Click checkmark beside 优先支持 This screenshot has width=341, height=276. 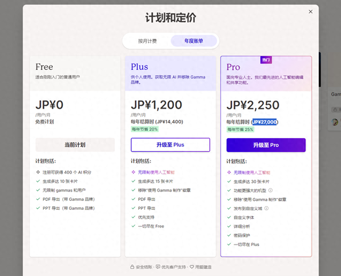(133, 217)
